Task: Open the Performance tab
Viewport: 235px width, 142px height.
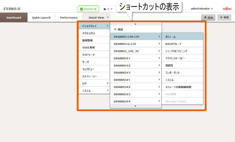Action: pyautogui.click(x=69, y=18)
